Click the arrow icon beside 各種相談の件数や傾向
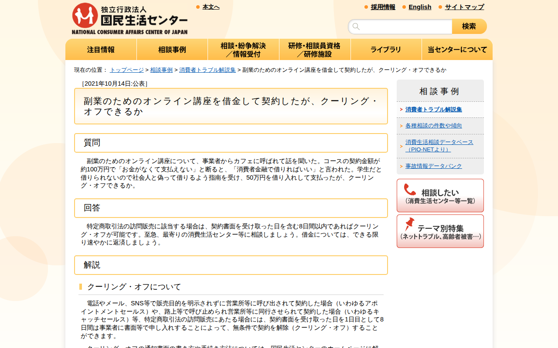 click(401, 125)
